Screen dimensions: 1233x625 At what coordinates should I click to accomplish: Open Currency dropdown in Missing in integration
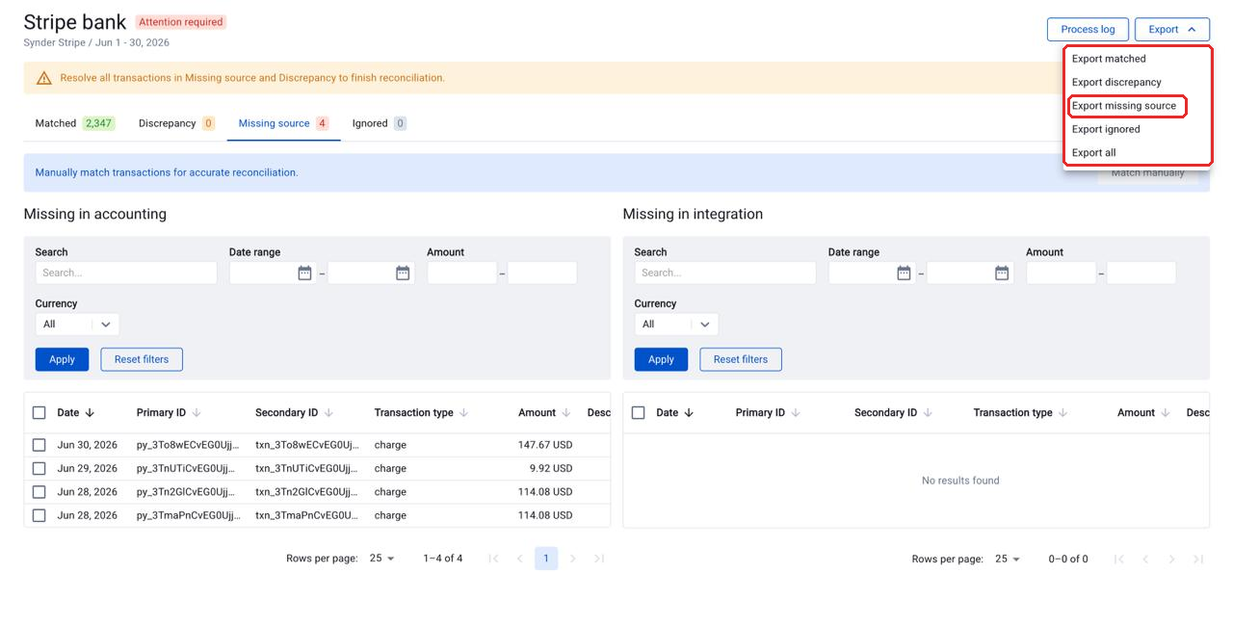coord(676,325)
